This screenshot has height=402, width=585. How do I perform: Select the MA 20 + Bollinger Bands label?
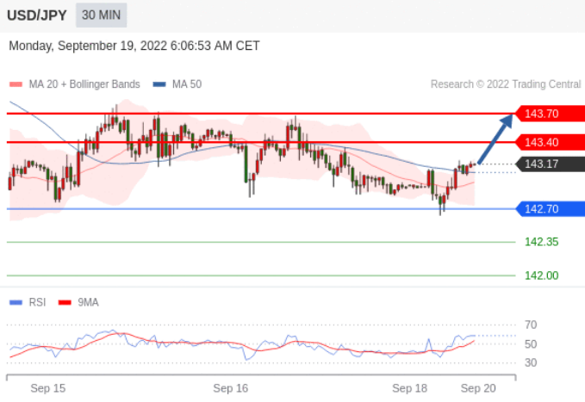pos(84,84)
